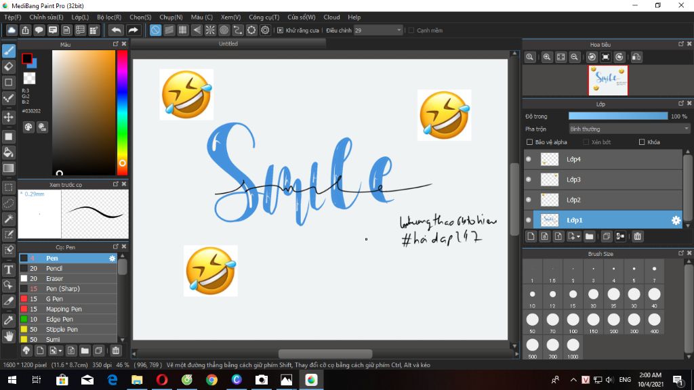Choose brush size 100
The width and height of the screenshot is (694, 390).
573,322
